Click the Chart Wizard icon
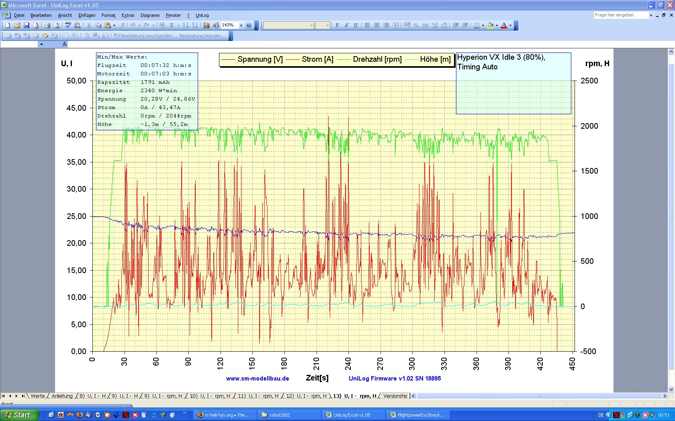 (x=206, y=25)
